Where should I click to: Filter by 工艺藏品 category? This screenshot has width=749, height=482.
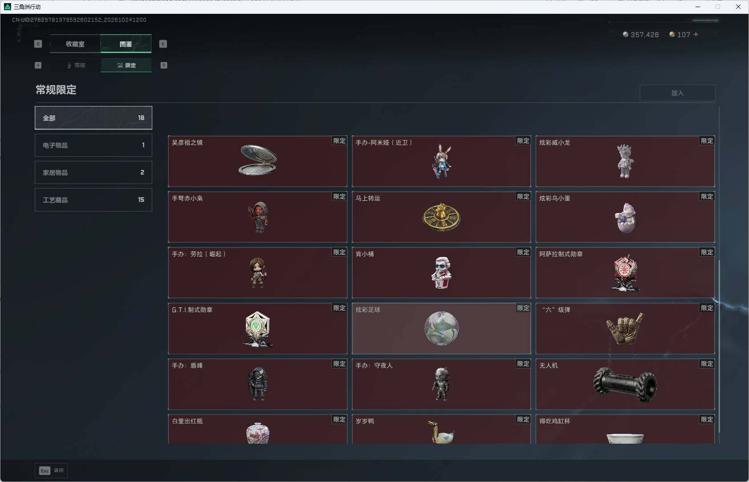point(94,200)
